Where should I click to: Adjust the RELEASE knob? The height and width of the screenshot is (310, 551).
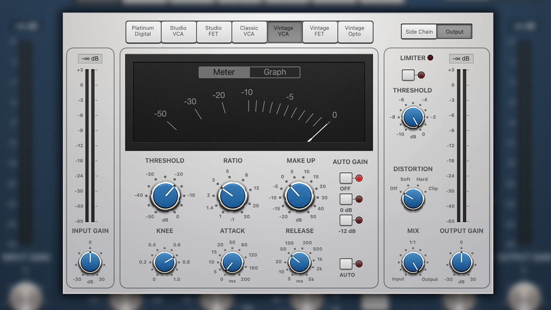tap(299, 263)
